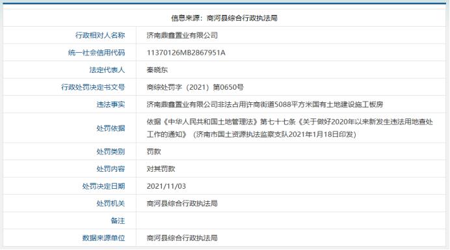The height and width of the screenshot is (250, 450).
Task: Click the label 统一社会信用代码
Action: coord(96,53)
